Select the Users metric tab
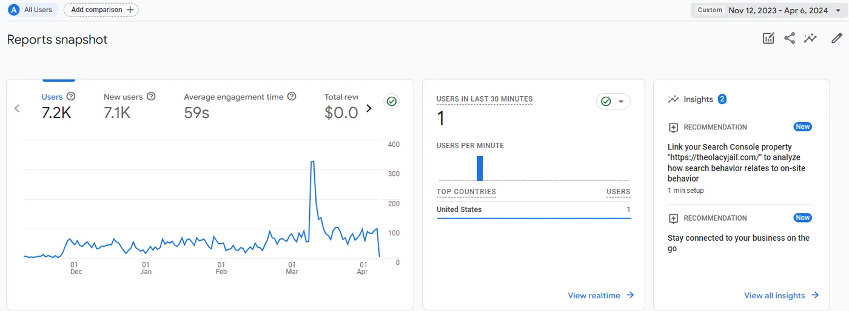The image size is (849, 311). (x=58, y=105)
